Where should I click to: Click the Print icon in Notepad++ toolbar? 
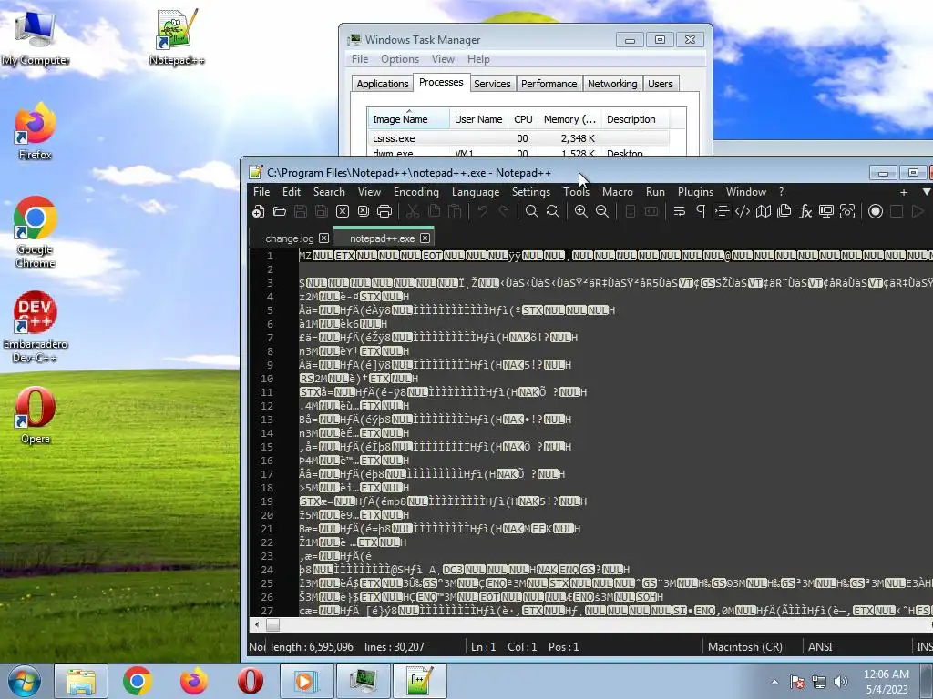(384, 211)
